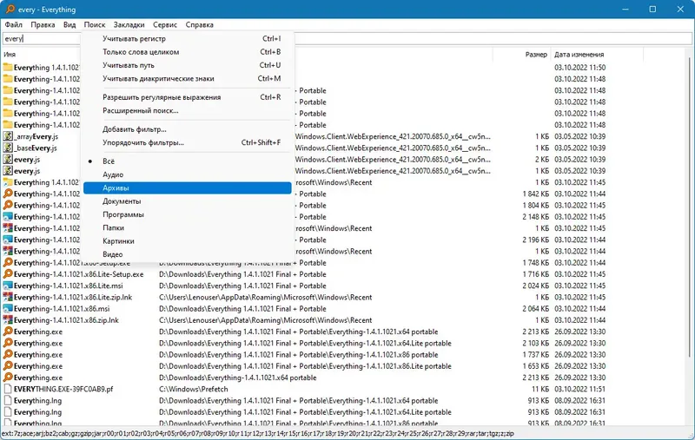Enable Разрешить регулярные выражения

(188, 97)
